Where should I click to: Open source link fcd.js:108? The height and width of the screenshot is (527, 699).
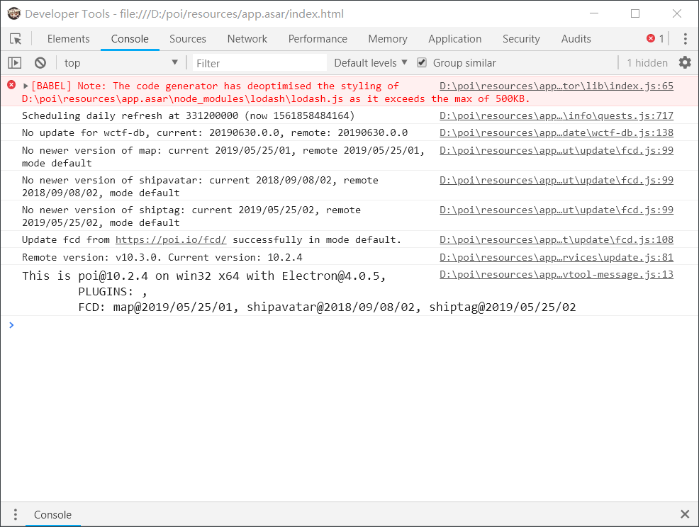tap(557, 239)
